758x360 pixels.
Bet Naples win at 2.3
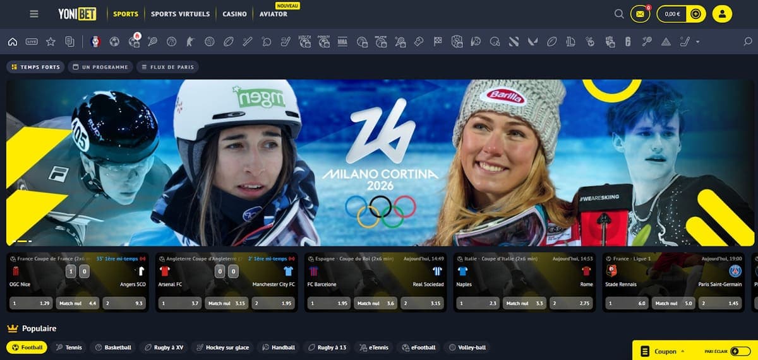click(x=478, y=303)
